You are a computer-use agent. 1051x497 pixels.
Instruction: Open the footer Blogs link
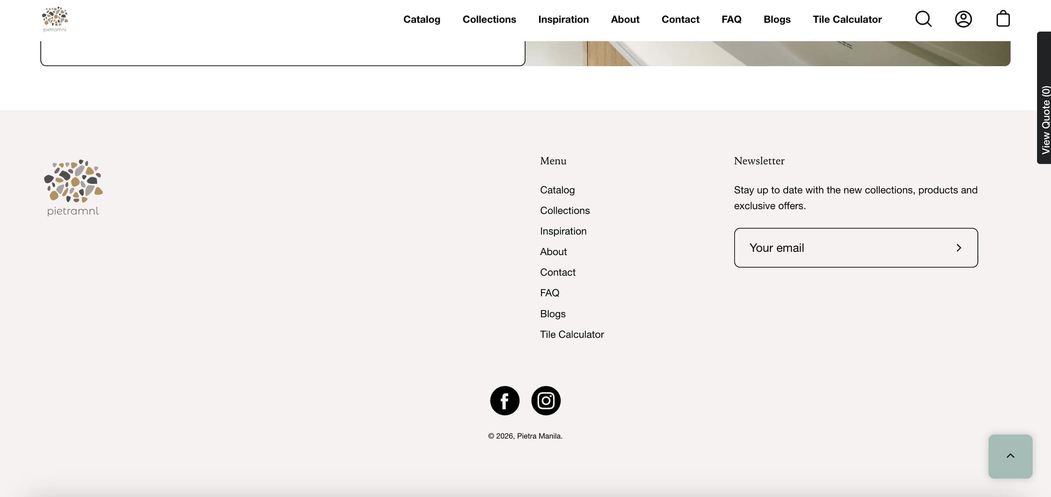pyautogui.click(x=553, y=314)
